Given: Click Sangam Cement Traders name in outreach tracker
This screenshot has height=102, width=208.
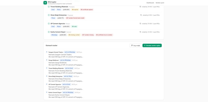Looking at the screenshot, I should [x=56, y=52].
